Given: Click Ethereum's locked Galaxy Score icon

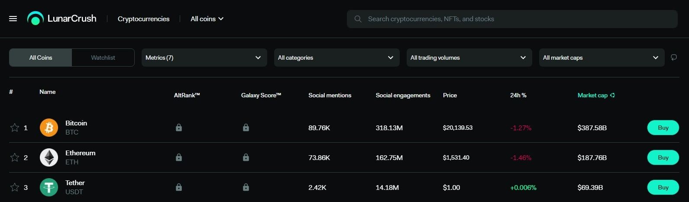Looking at the screenshot, I should click(246, 157).
